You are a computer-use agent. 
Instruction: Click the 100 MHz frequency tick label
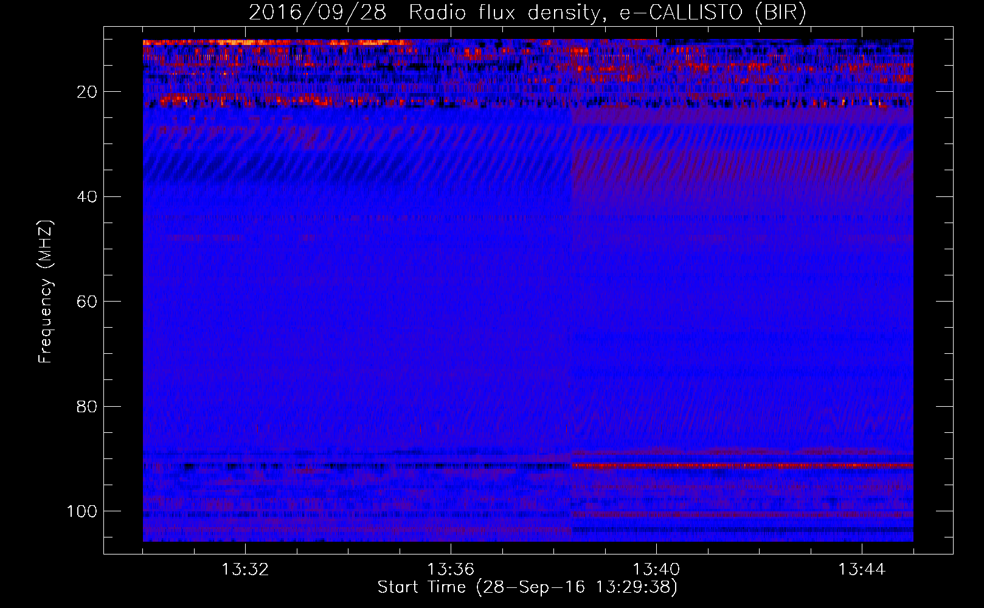click(82, 511)
